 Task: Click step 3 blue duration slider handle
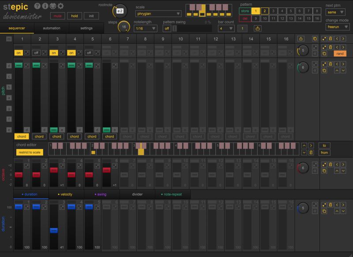pyautogui.click(x=54, y=230)
